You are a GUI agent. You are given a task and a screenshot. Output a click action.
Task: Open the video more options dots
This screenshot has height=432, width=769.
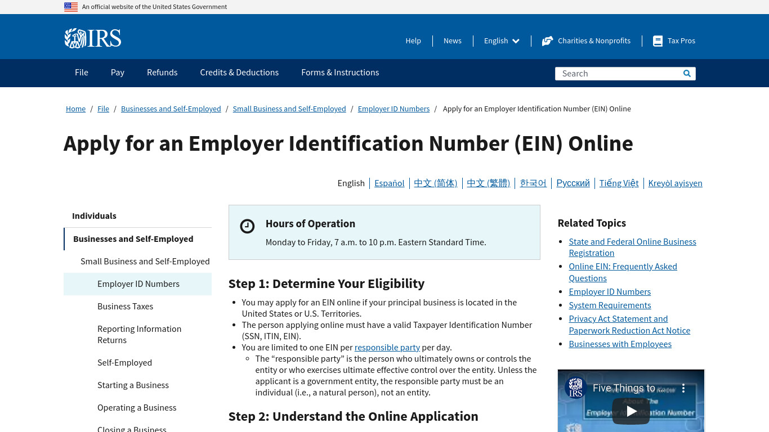(683, 388)
